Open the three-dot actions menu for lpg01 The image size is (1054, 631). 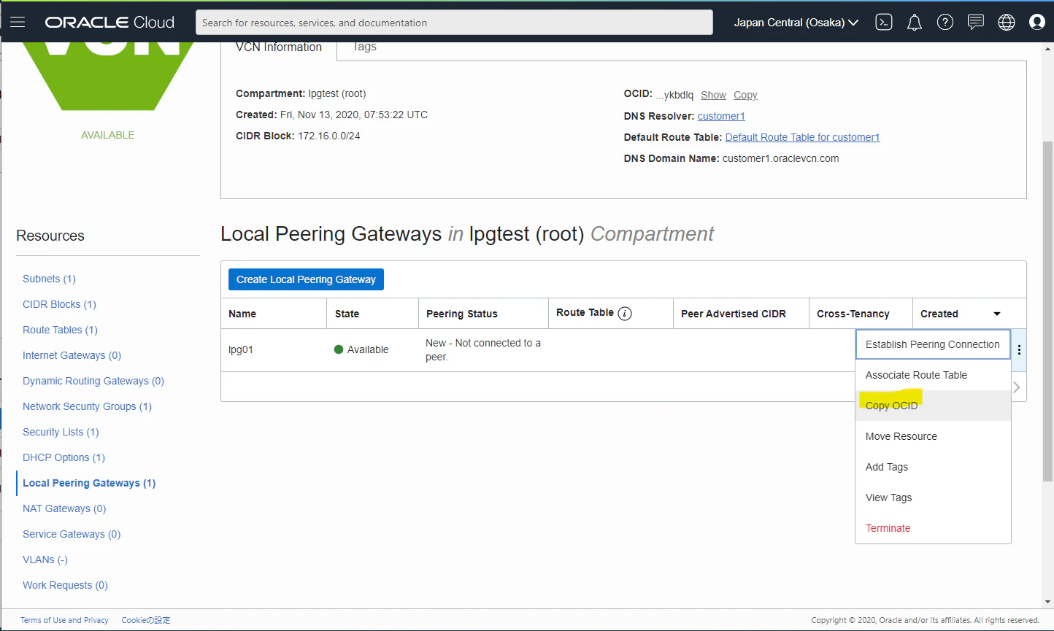[x=1019, y=350]
